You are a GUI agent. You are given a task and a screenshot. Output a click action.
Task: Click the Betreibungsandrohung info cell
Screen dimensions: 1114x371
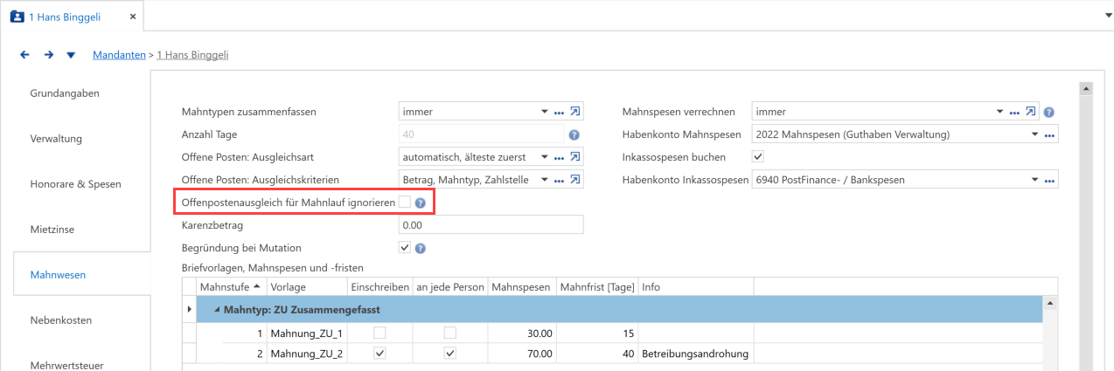point(696,354)
